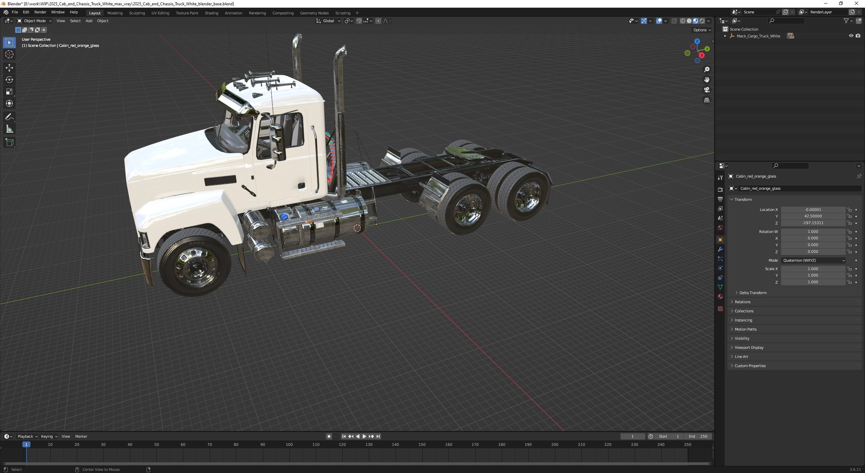The image size is (865, 473).
Task: Play the animation forward
Action: (x=364, y=437)
